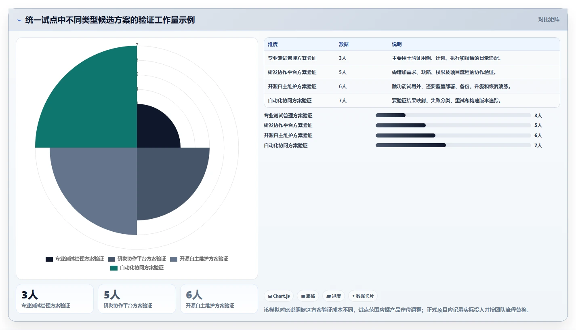This screenshot has height=330, width=576.
Task: Toggle 开源自主维护方案验证 legend swatch
Action: [174, 259]
